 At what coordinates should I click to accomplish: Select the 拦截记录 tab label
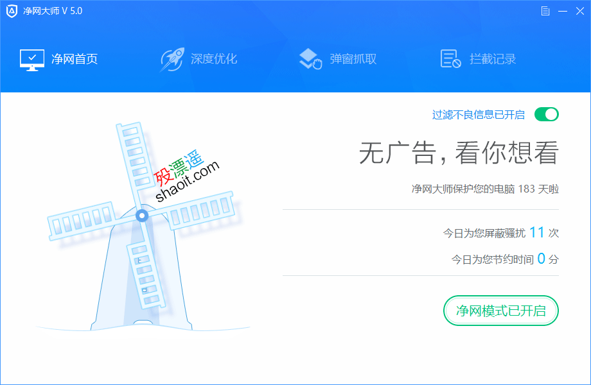[x=493, y=60]
